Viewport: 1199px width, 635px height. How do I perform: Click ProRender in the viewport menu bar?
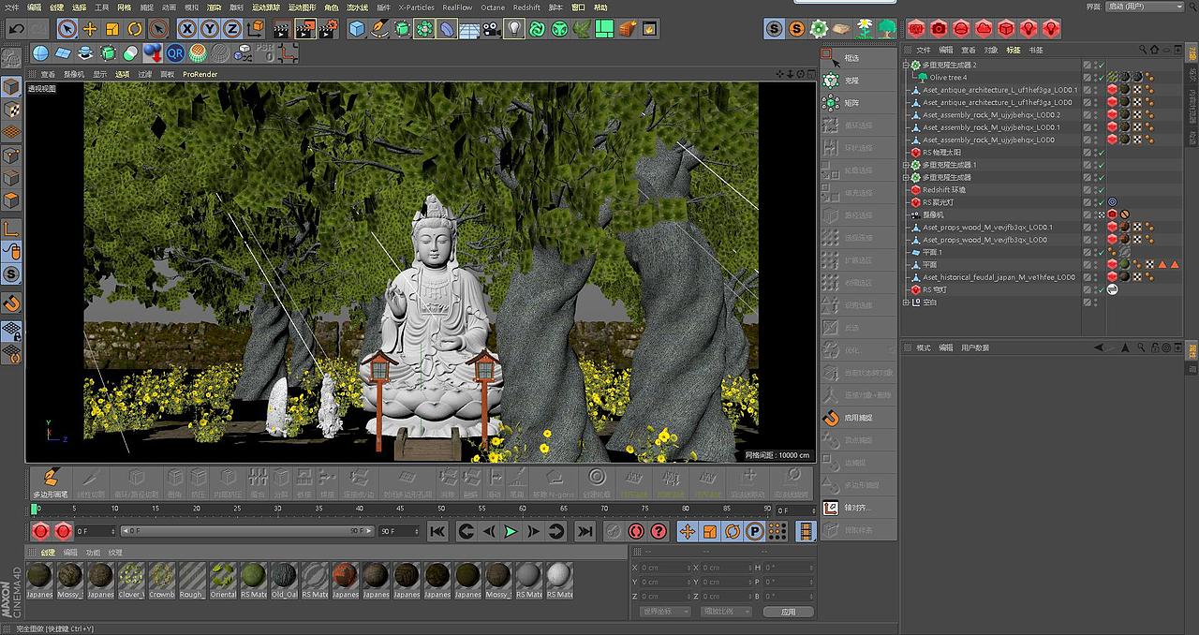[x=200, y=74]
